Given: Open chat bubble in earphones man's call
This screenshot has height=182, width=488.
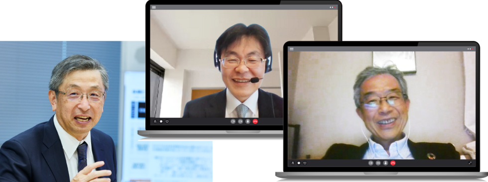Looking at the screenshot, I should click(299, 163).
